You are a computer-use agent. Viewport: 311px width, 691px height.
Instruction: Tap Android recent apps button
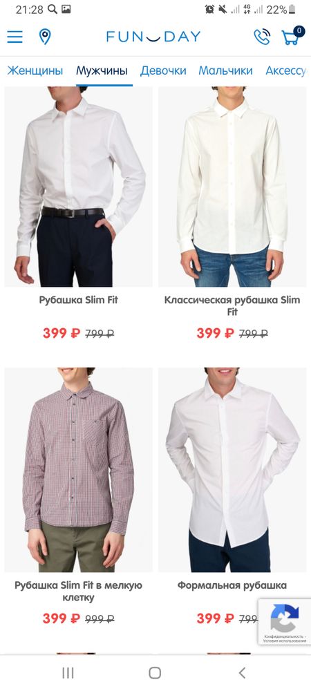click(x=68, y=672)
